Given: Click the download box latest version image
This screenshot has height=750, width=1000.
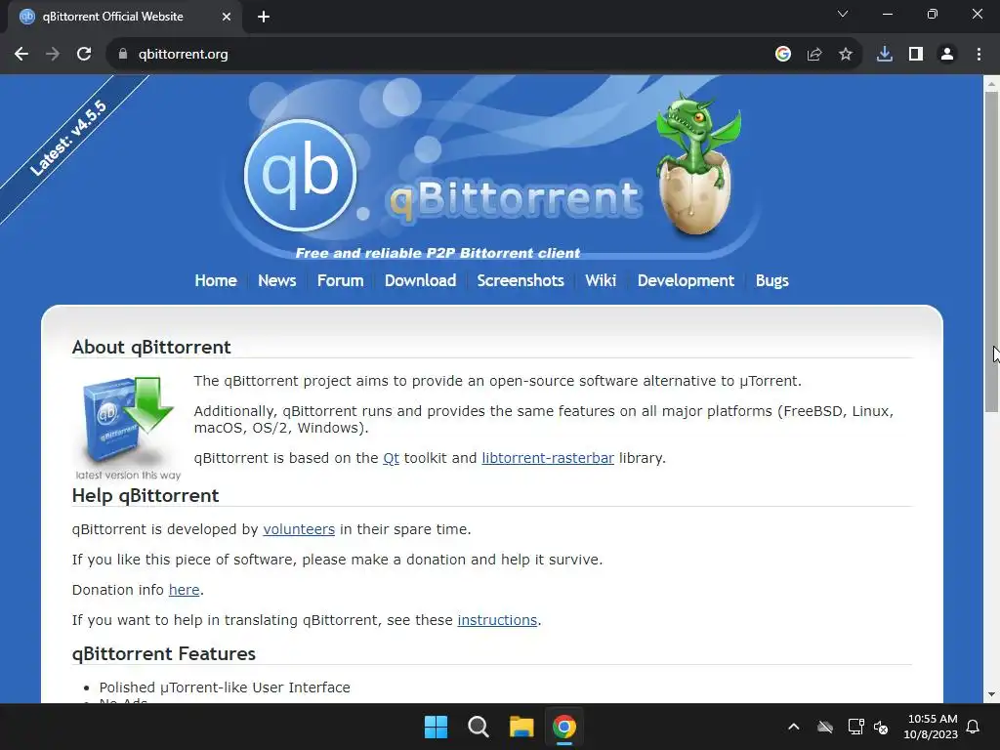Looking at the screenshot, I should click(x=128, y=428).
